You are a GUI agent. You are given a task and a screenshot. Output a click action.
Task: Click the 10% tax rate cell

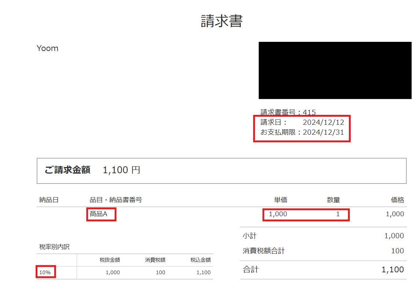[x=45, y=272]
